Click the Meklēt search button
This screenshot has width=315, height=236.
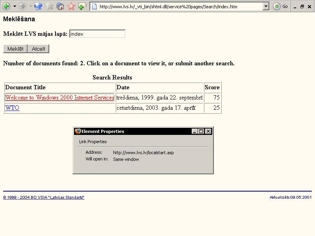pyautogui.click(x=15, y=49)
